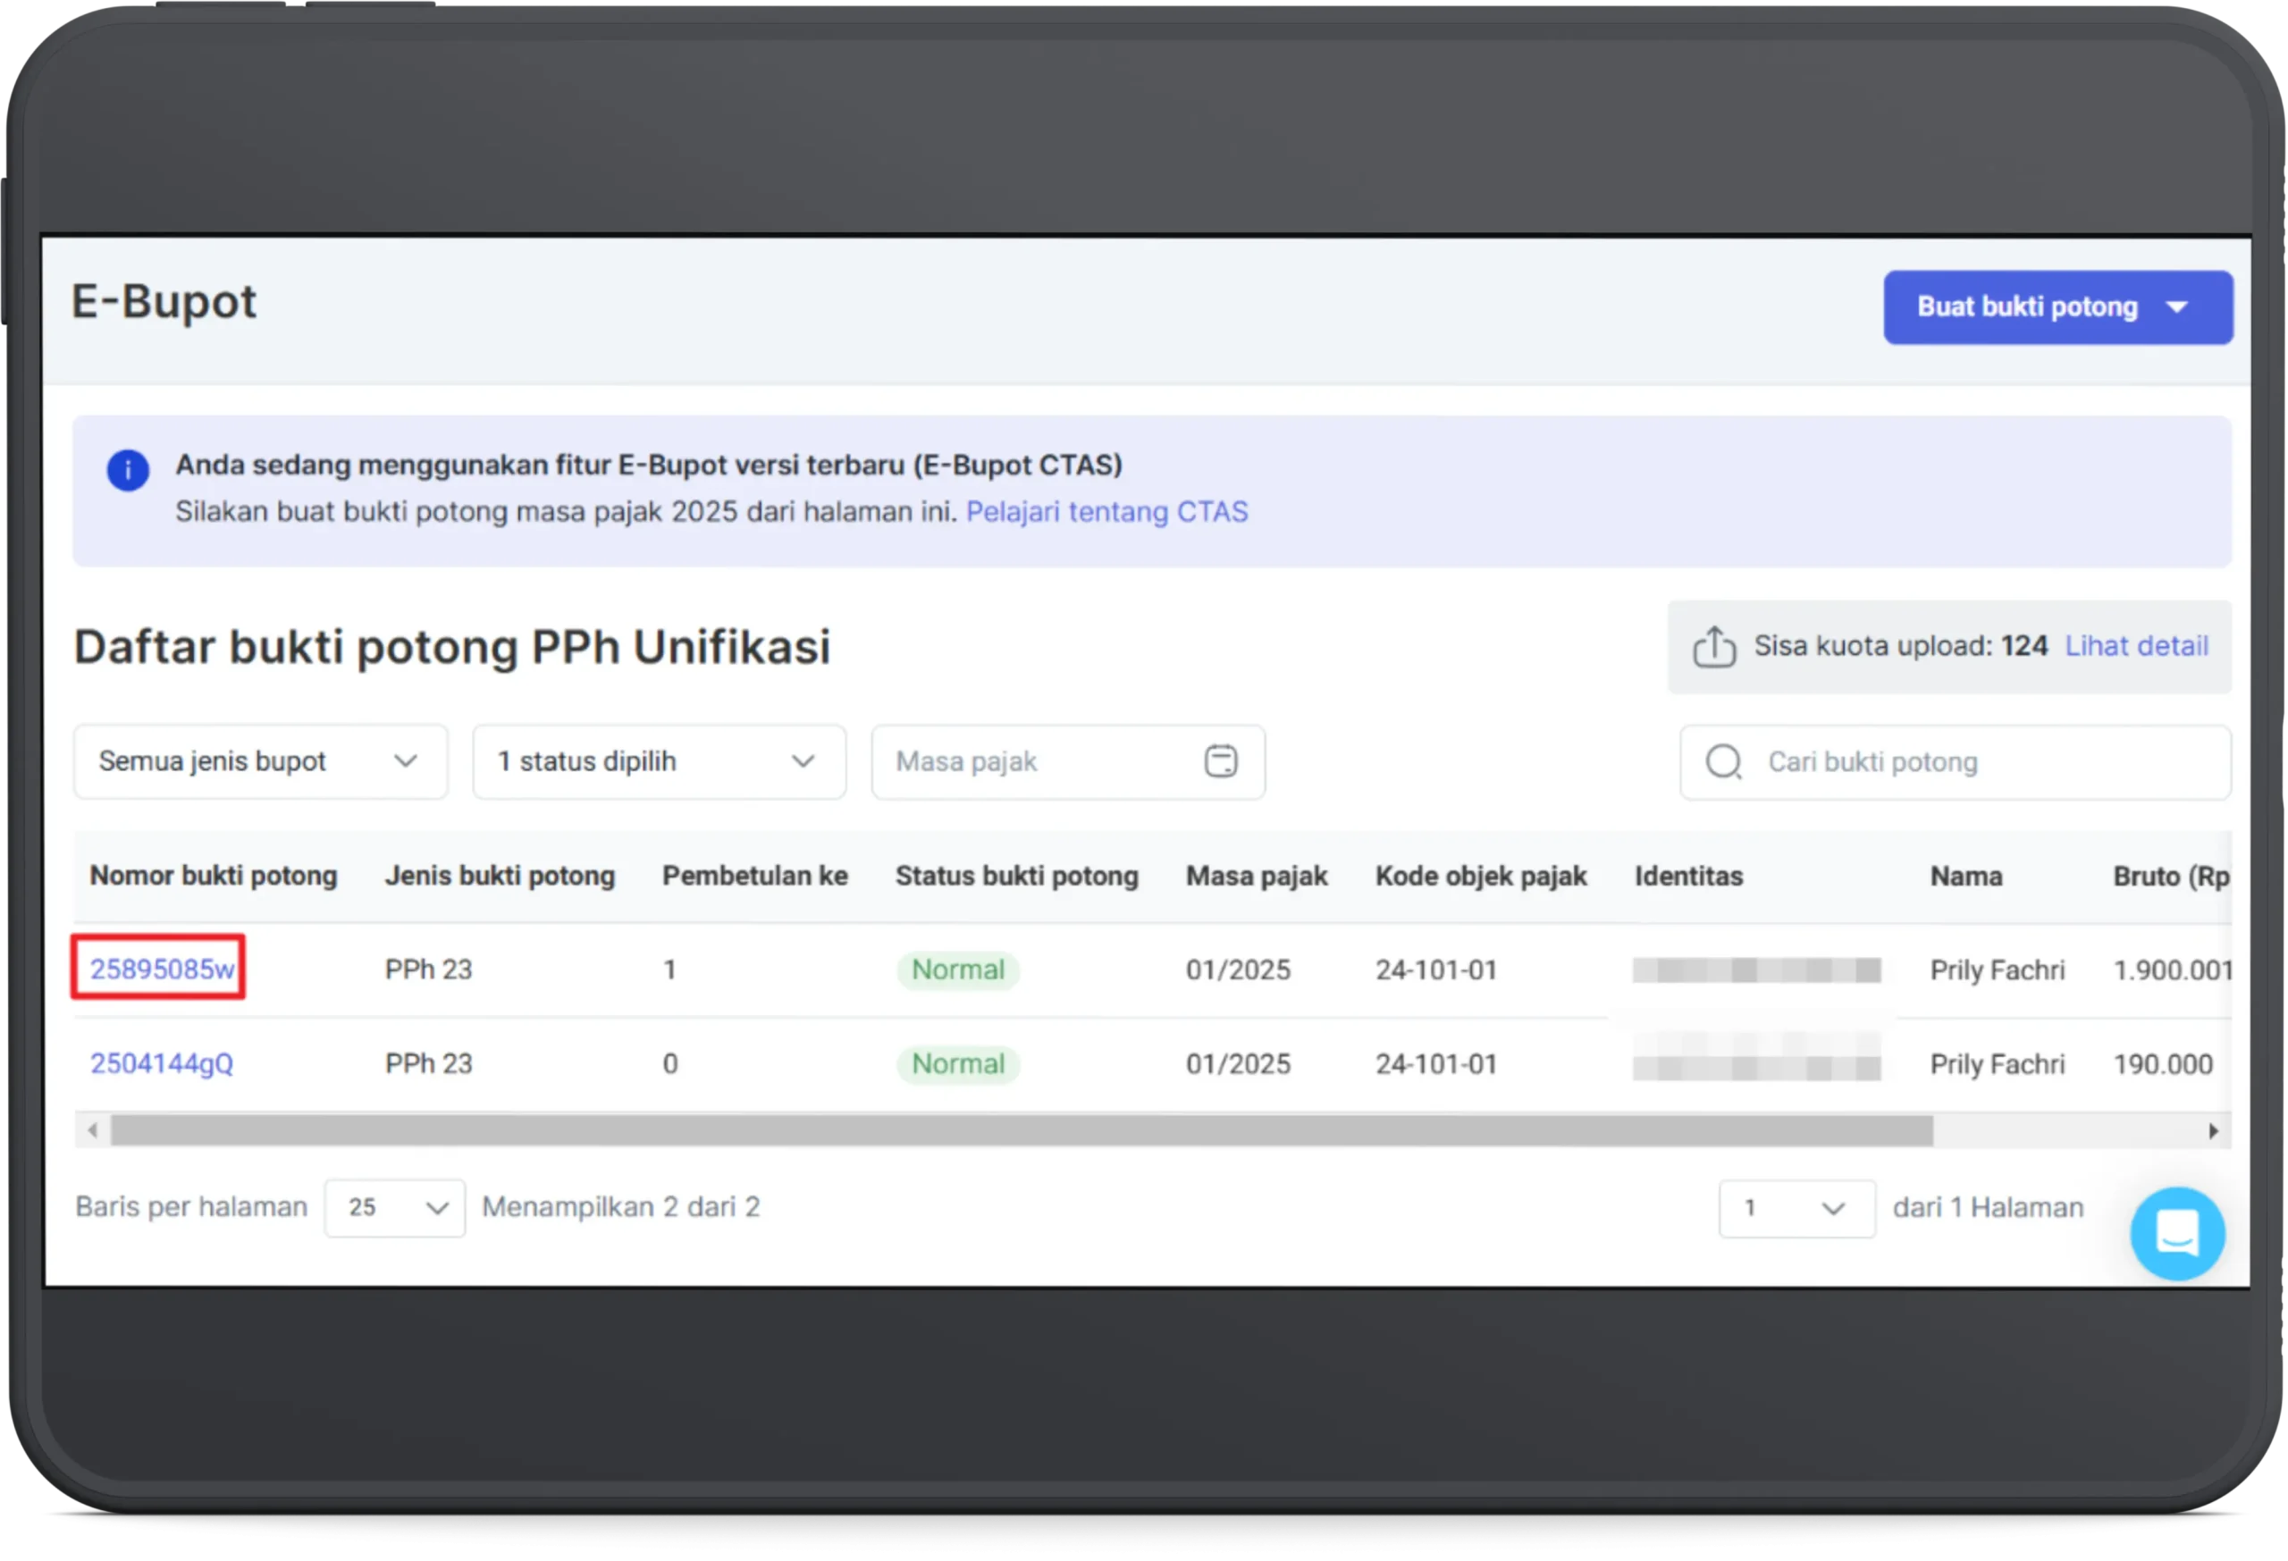The height and width of the screenshot is (1561, 2288).
Task: Click the horizontal table scrollbar thumb
Action: tap(1021, 1130)
